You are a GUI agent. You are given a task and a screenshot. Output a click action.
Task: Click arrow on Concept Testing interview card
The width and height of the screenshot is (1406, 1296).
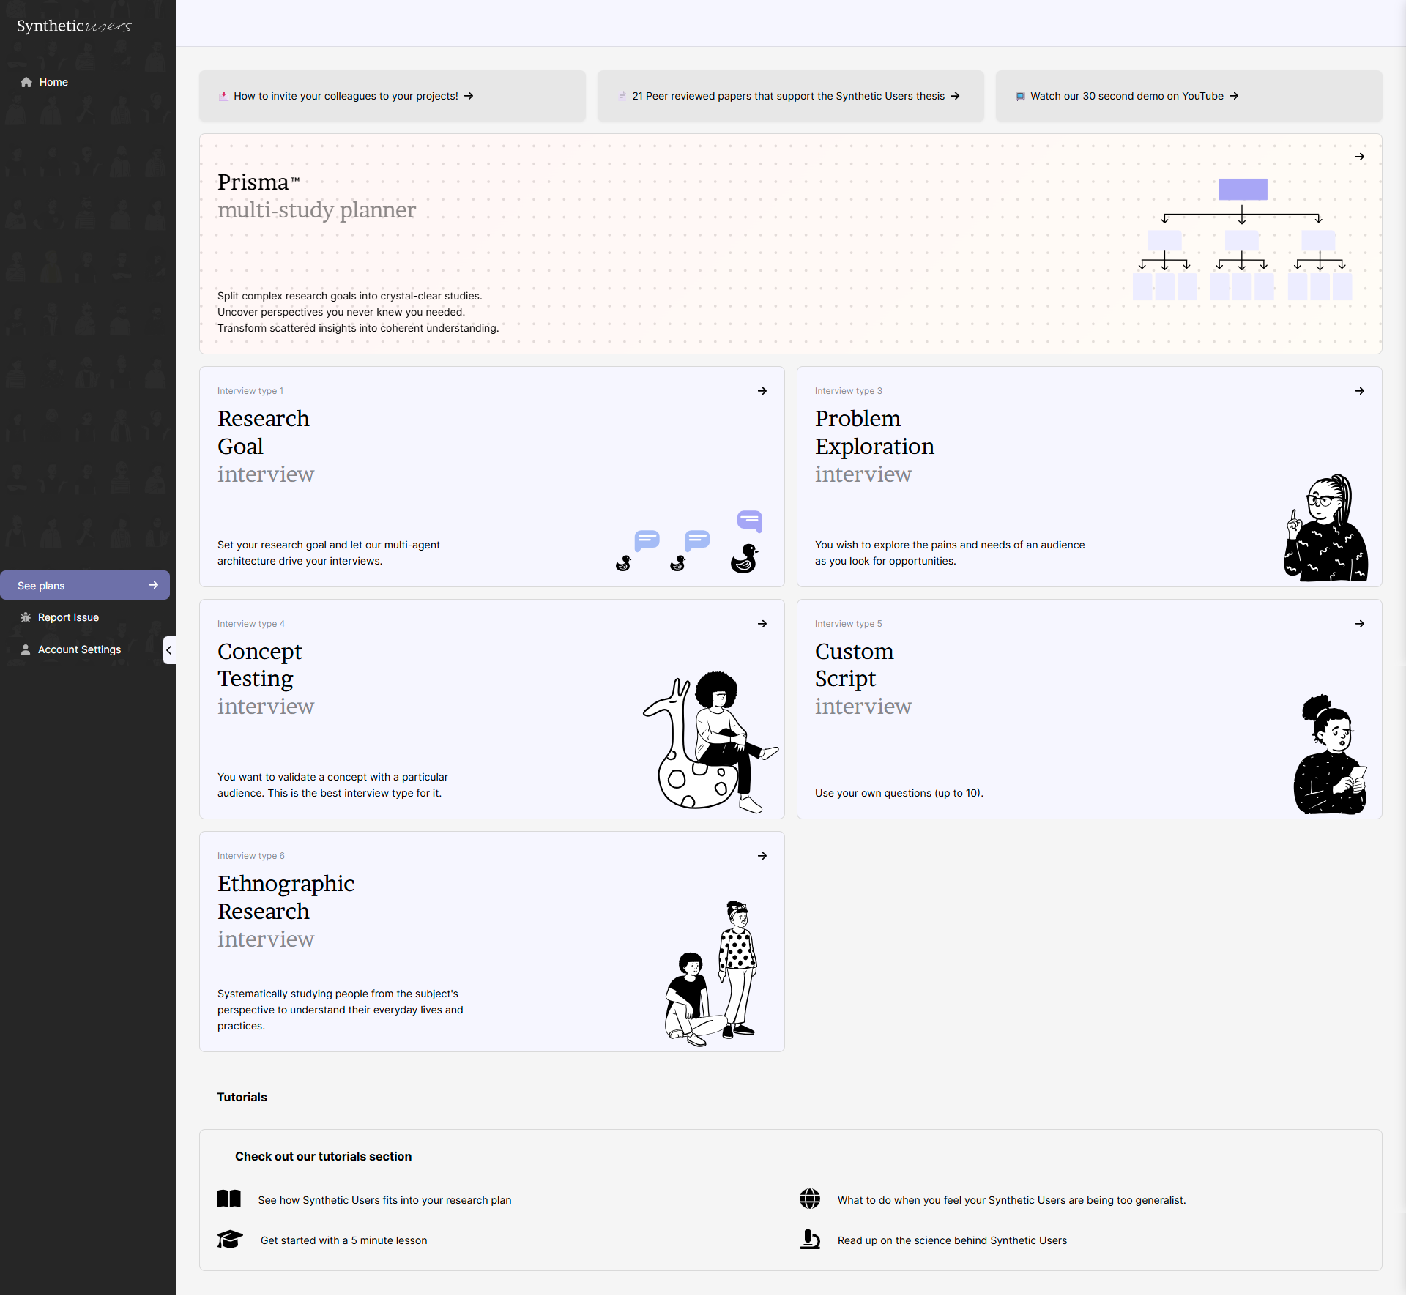(762, 624)
